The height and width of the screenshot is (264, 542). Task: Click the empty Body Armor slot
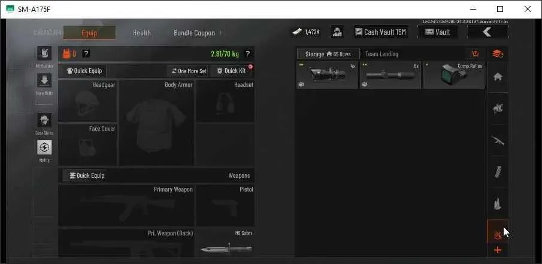(x=156, y=123)
